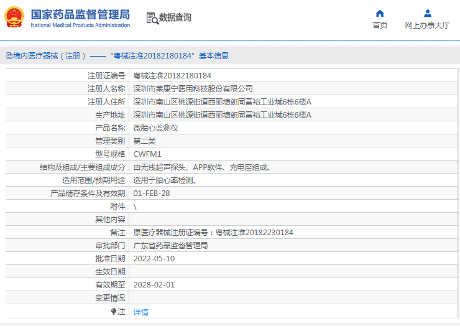This screenshot has width=460, height=331.
Task: Click the 备注 remark with original registration number
Action: 213,232
